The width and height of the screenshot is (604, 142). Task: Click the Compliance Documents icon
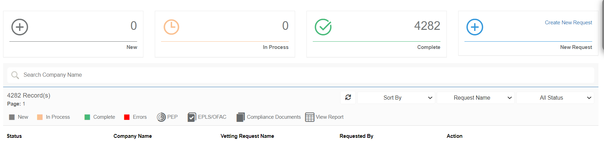click(x=241, y=117)
